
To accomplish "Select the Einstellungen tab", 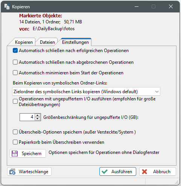I will [75, 42].
